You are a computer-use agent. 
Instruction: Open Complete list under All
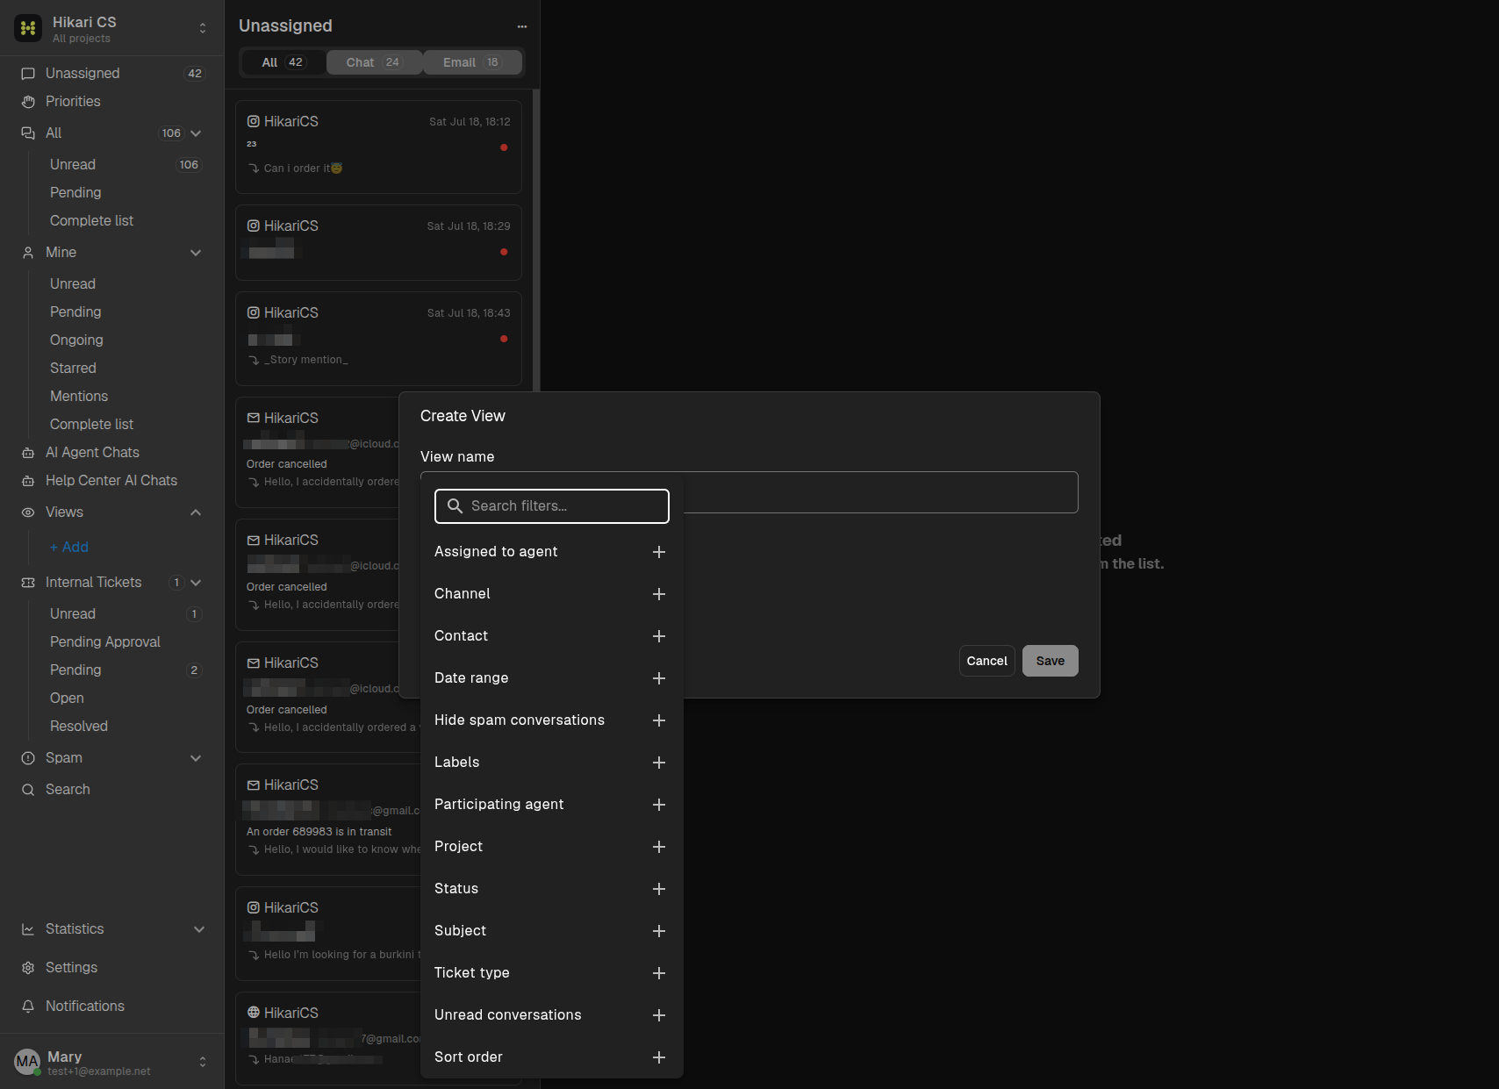[x=91, y=221]
